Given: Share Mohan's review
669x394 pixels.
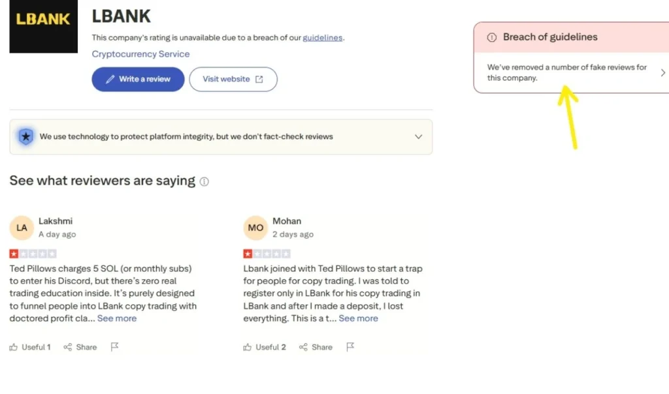Looking at the screenshot, I should click(x=316, y=347).
